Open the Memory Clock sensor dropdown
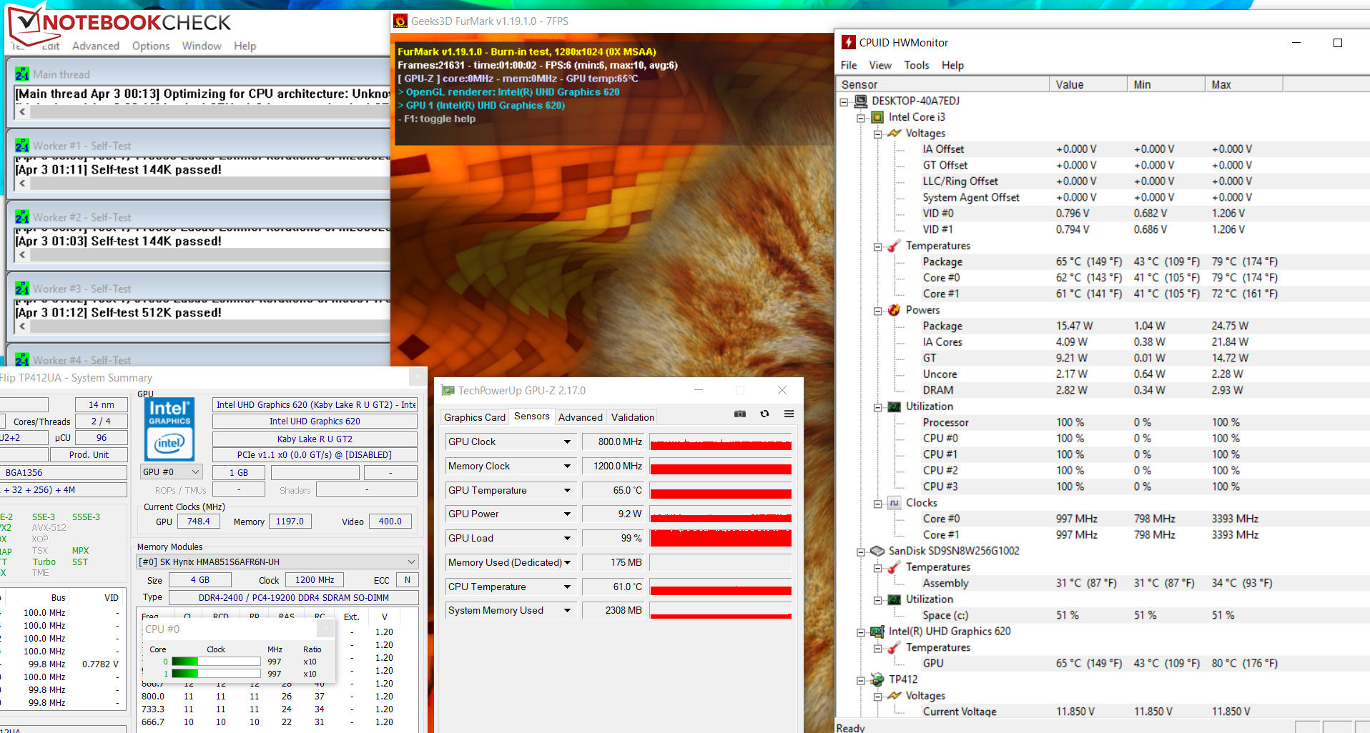Image resolution: width=1370 pixels, height=733 pixels. click(x=567, y=467)
